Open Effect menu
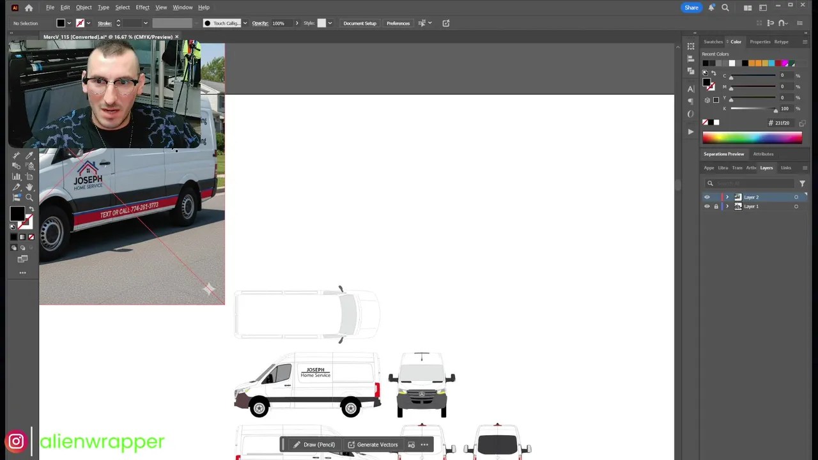 click(x=143, y=8)
